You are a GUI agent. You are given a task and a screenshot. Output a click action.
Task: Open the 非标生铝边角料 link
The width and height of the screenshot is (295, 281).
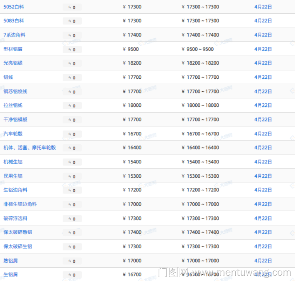click(x=20, y=204)
